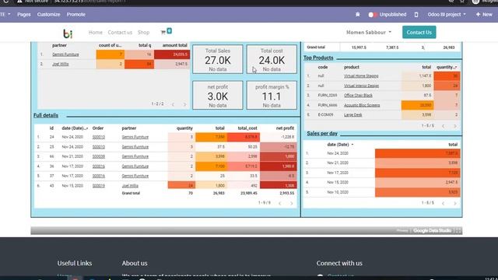This screenshot has width=498, height=280.
Task: Click the Useful Links footer heading
Action: pos(75,263)
